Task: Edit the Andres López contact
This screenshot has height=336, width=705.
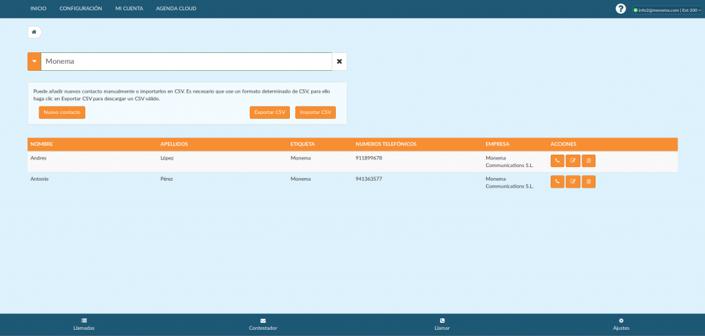Action: click(573, 161)
